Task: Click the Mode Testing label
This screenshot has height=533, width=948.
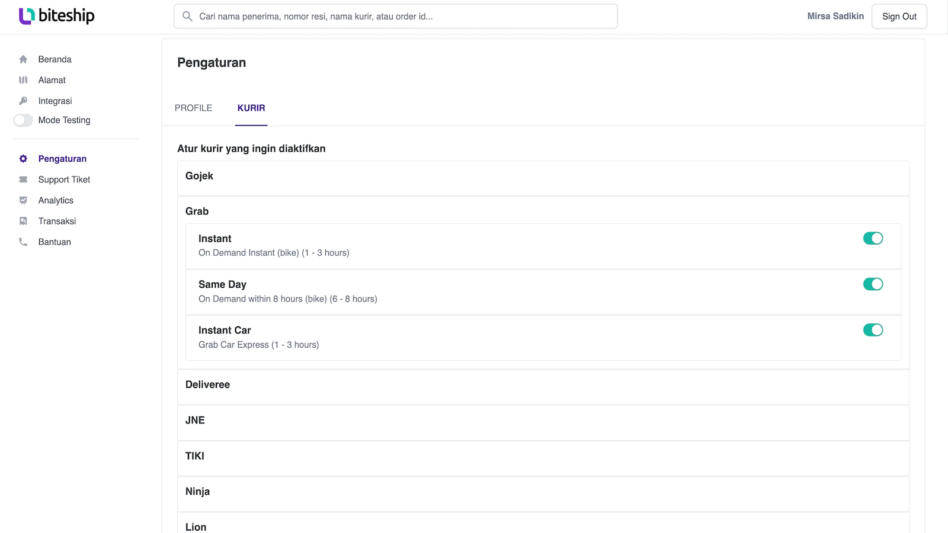Action: [x=64, y=120]
